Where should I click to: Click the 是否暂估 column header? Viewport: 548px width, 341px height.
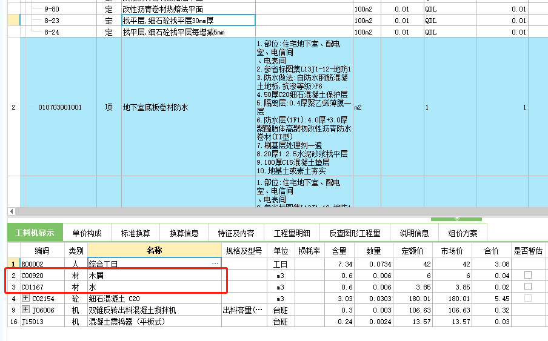[528, 250]
